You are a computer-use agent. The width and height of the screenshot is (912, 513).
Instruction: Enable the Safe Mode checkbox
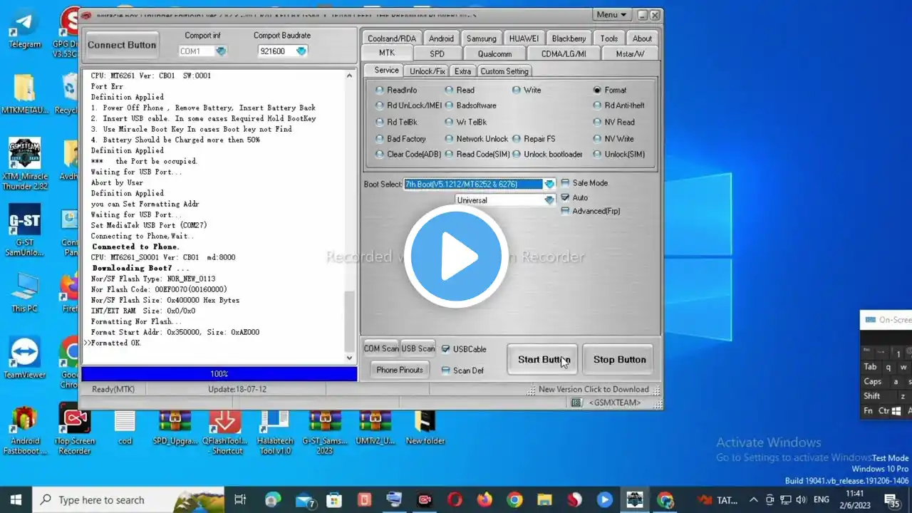click(566, 183)
